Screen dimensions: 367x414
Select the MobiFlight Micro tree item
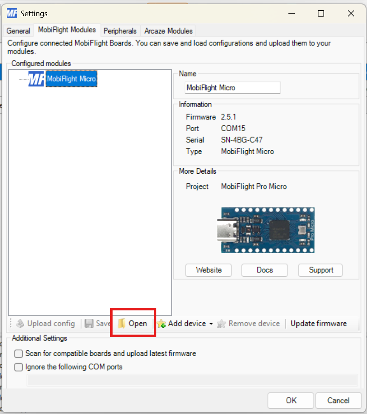(71, 79)
